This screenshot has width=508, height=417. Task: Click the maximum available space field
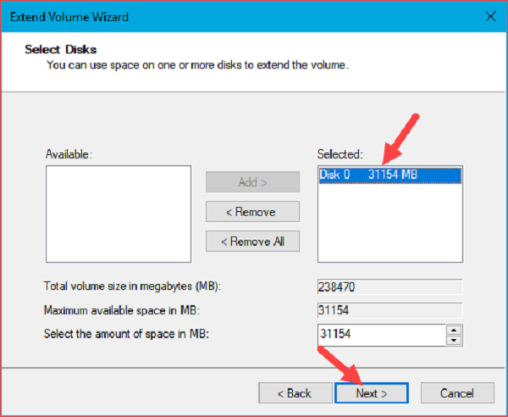tap(389, 310)
